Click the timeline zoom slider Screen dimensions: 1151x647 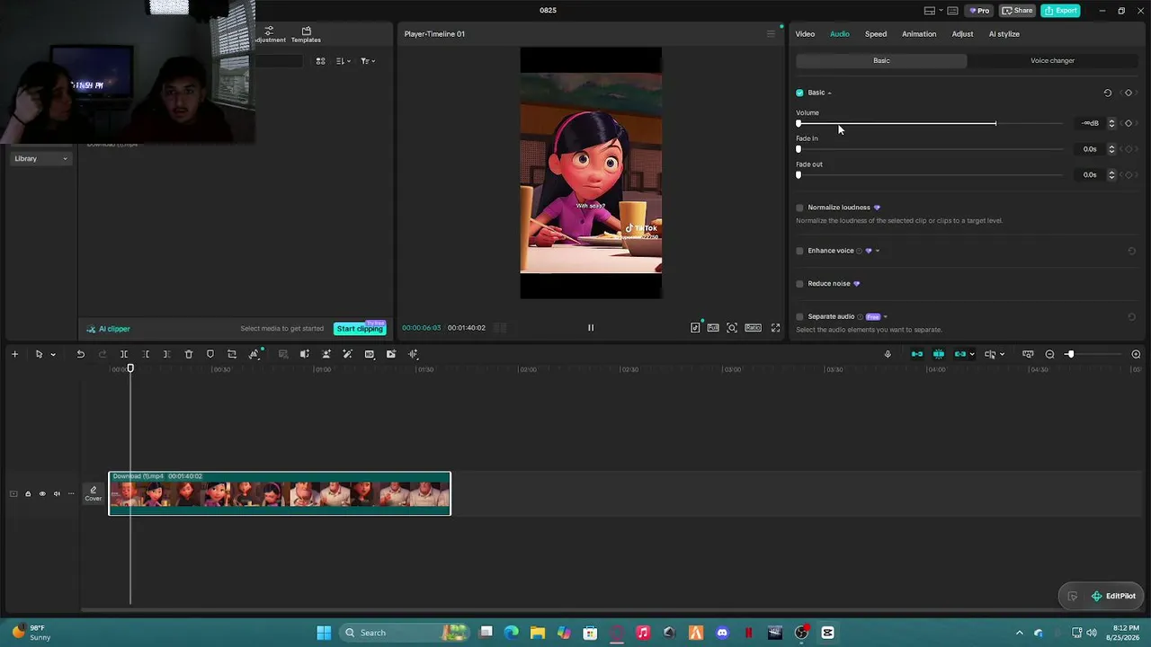(x=1093, y=354)
